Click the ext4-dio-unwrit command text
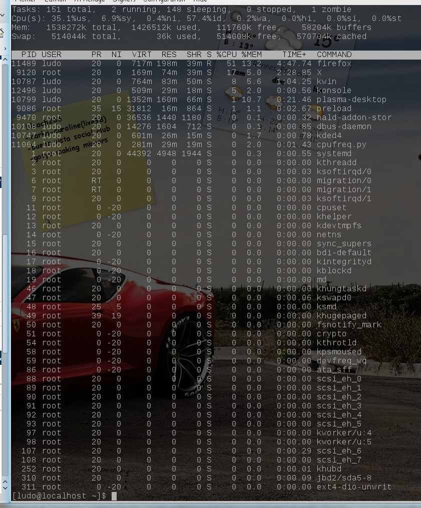Screen dimensions: 421x508 point(354,487)
